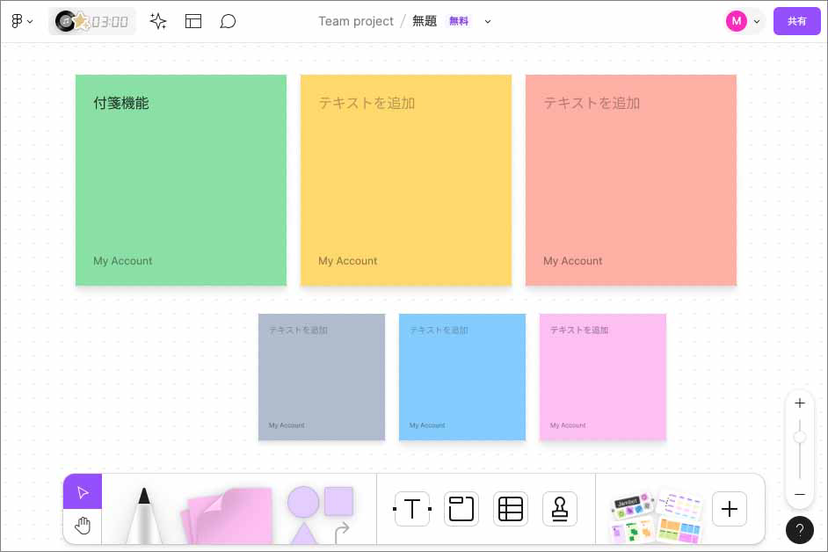
Task: Open the comment bubble tool
Action: point(228,21)
